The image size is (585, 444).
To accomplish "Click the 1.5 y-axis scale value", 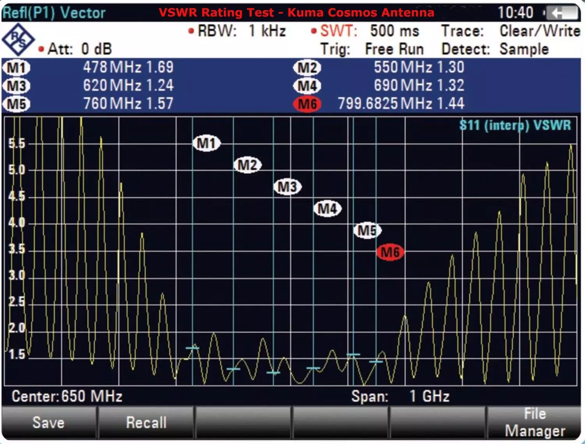I will [17, 354].
